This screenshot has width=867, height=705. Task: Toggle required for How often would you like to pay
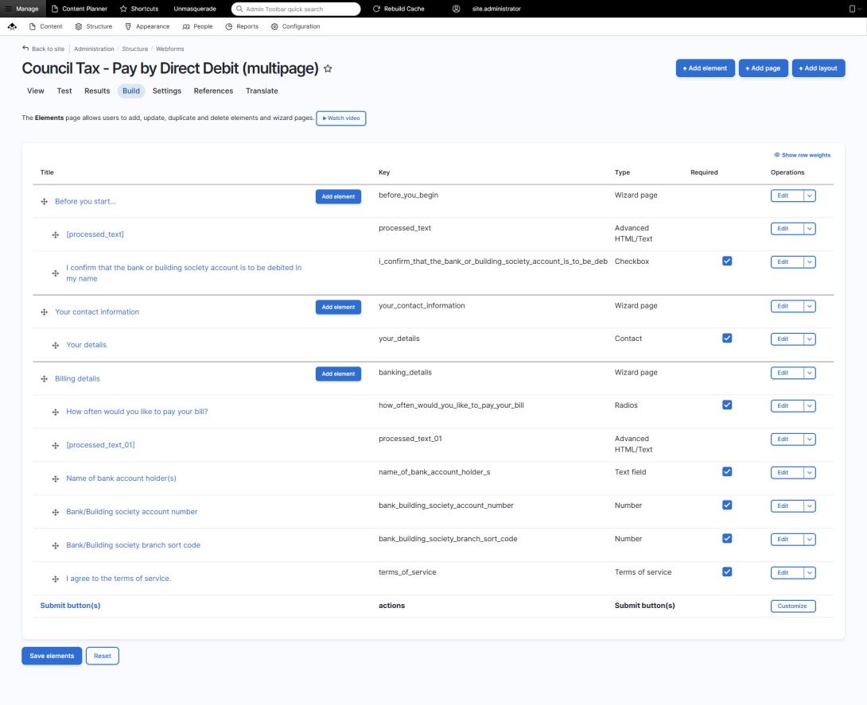[727, 405]
